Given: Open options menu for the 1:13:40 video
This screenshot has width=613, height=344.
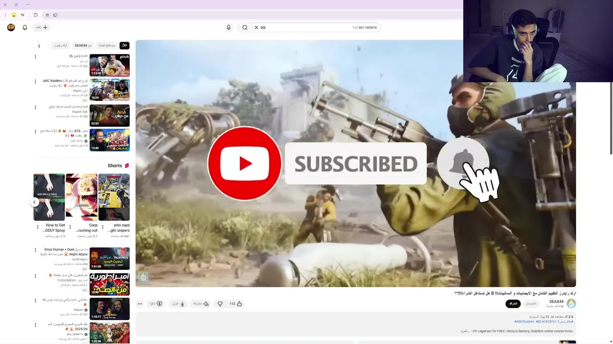Looking at the screenshot, I should (35, 57).
